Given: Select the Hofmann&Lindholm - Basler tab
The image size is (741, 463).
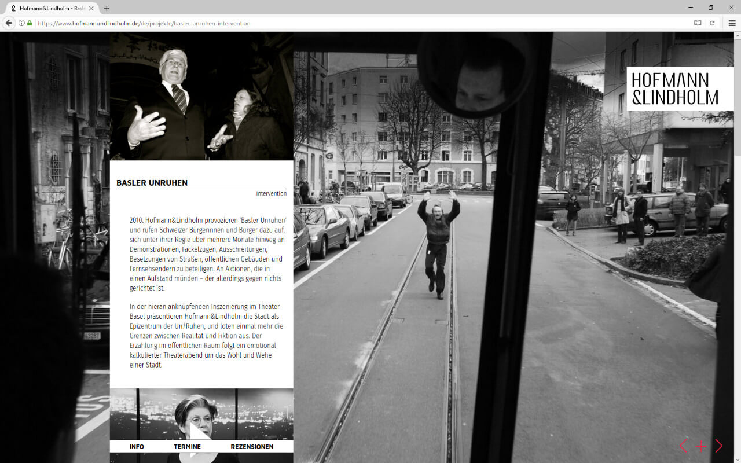Looking at the screenshot, I should pyautogui.click(x=52, y=8).
